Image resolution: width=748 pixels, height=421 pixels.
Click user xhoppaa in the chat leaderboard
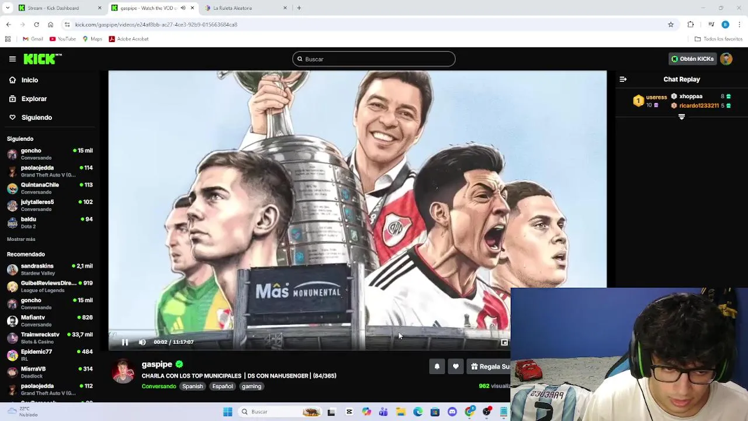(691, 96)
